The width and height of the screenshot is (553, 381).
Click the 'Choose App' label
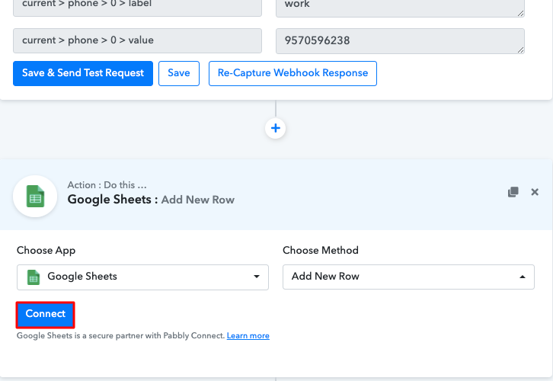click(46, 250)
